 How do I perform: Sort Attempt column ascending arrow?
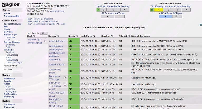128,36
